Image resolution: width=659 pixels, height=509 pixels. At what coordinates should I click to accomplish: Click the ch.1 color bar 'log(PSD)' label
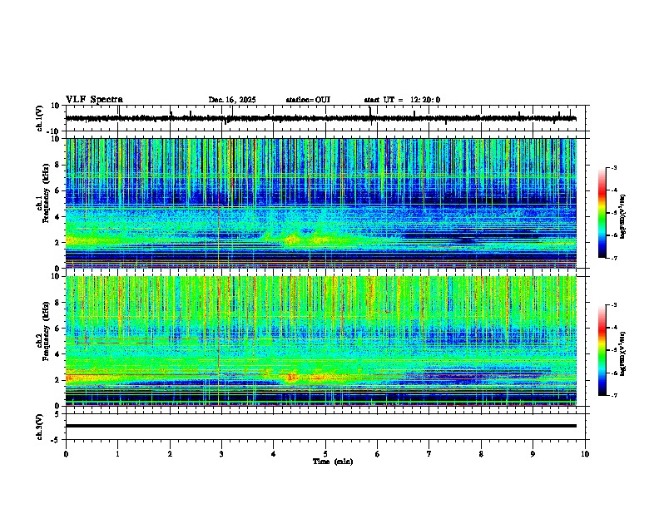[623, 216]
